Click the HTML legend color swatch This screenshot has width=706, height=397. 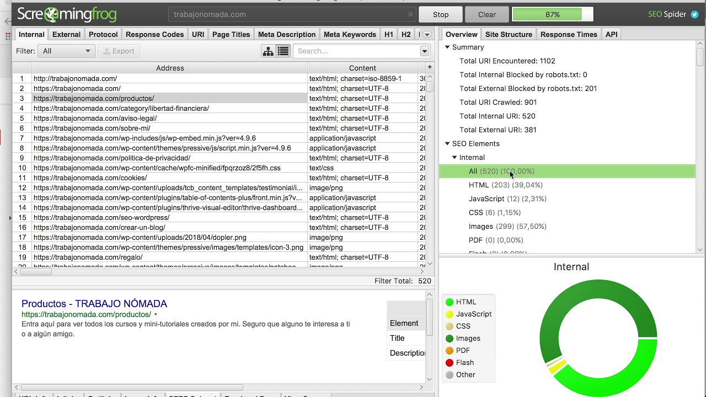(x=450, y=302)
